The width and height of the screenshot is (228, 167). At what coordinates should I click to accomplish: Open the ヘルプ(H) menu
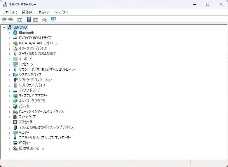click(61, 12)
